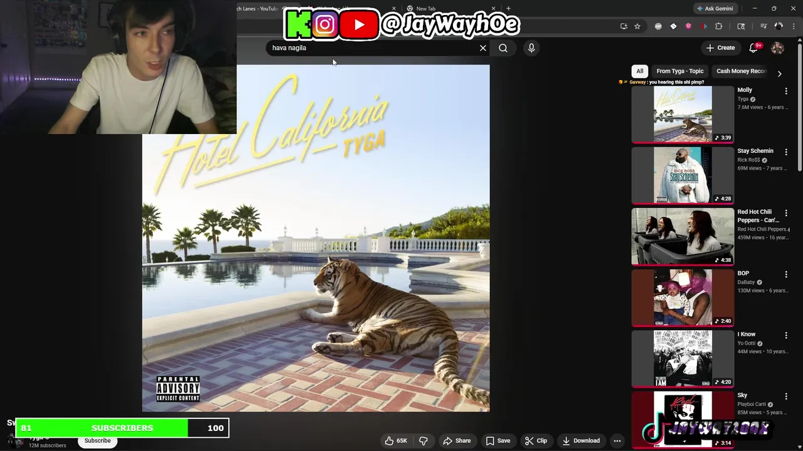The image size is (803, 451).
Task: Save the video to a playlist
Action: point(498,440)
